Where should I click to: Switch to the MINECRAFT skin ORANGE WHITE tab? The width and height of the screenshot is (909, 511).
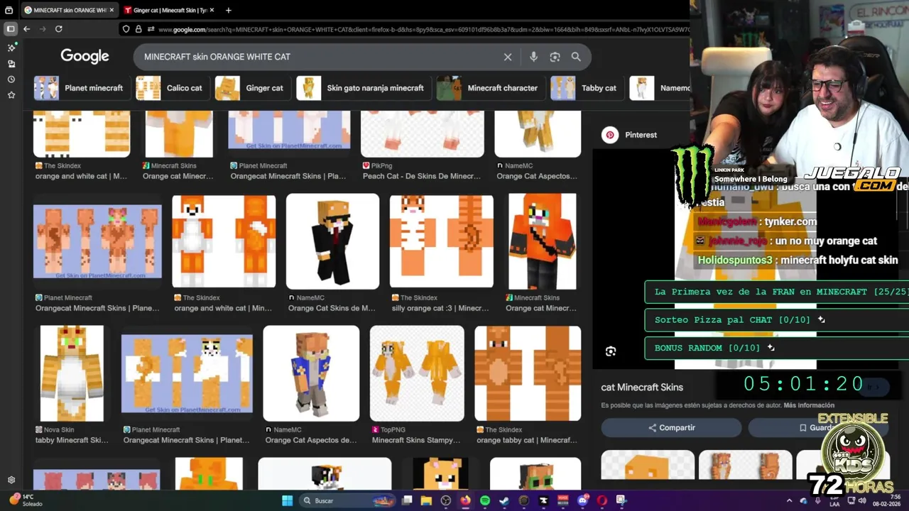pyautogui.click(x=69, y=10)
